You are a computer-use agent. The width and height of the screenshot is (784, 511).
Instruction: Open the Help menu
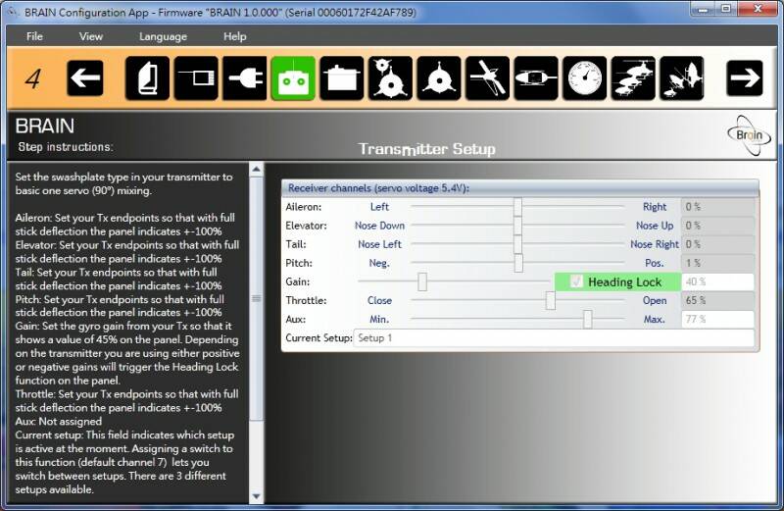235,36
